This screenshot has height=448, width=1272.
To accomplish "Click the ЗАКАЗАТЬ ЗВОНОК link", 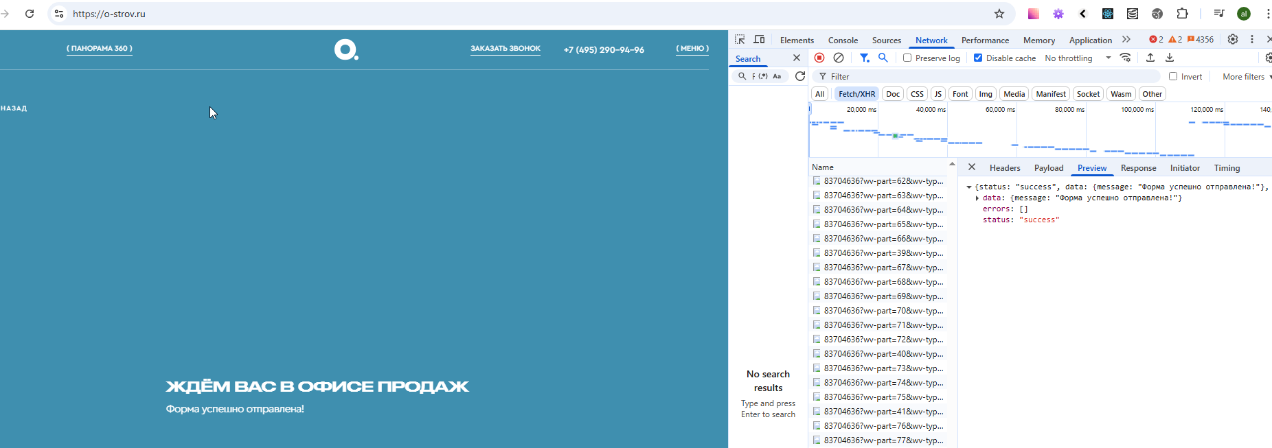I will coord(506,49).
